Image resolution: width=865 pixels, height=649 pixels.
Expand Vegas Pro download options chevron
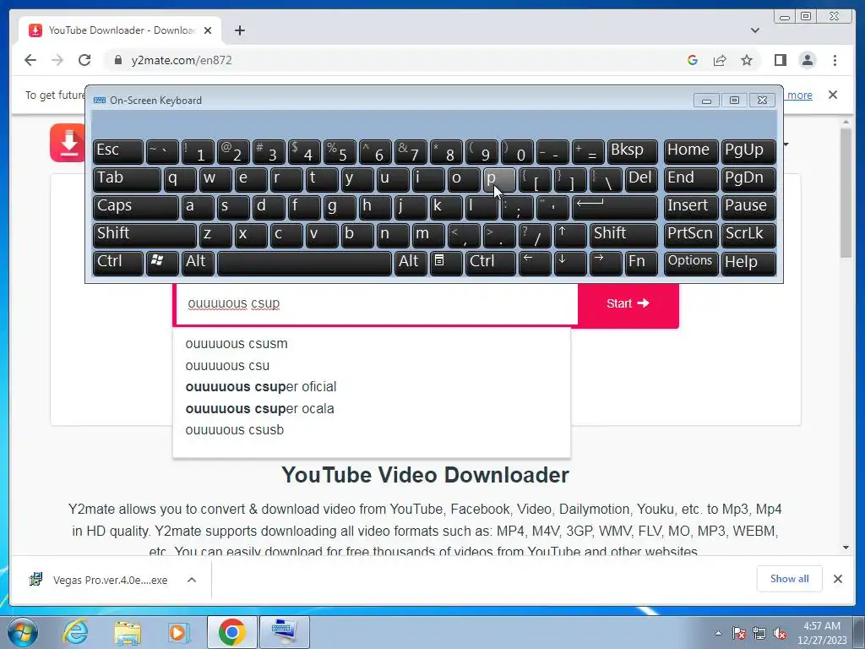click(x=192, y=580)
